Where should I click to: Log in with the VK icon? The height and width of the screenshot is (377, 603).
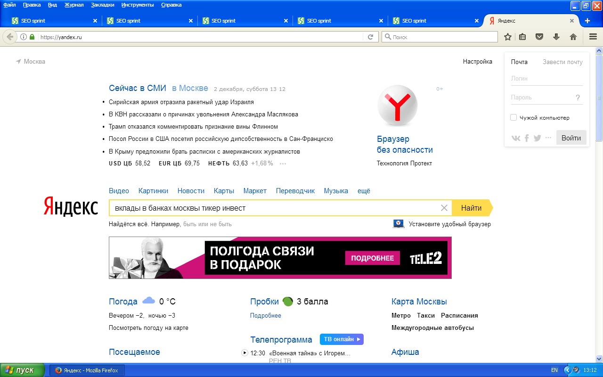516,138
